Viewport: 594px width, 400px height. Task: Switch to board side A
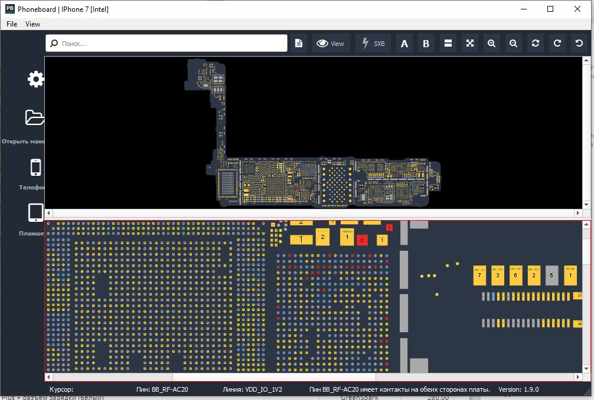[404, 44]
